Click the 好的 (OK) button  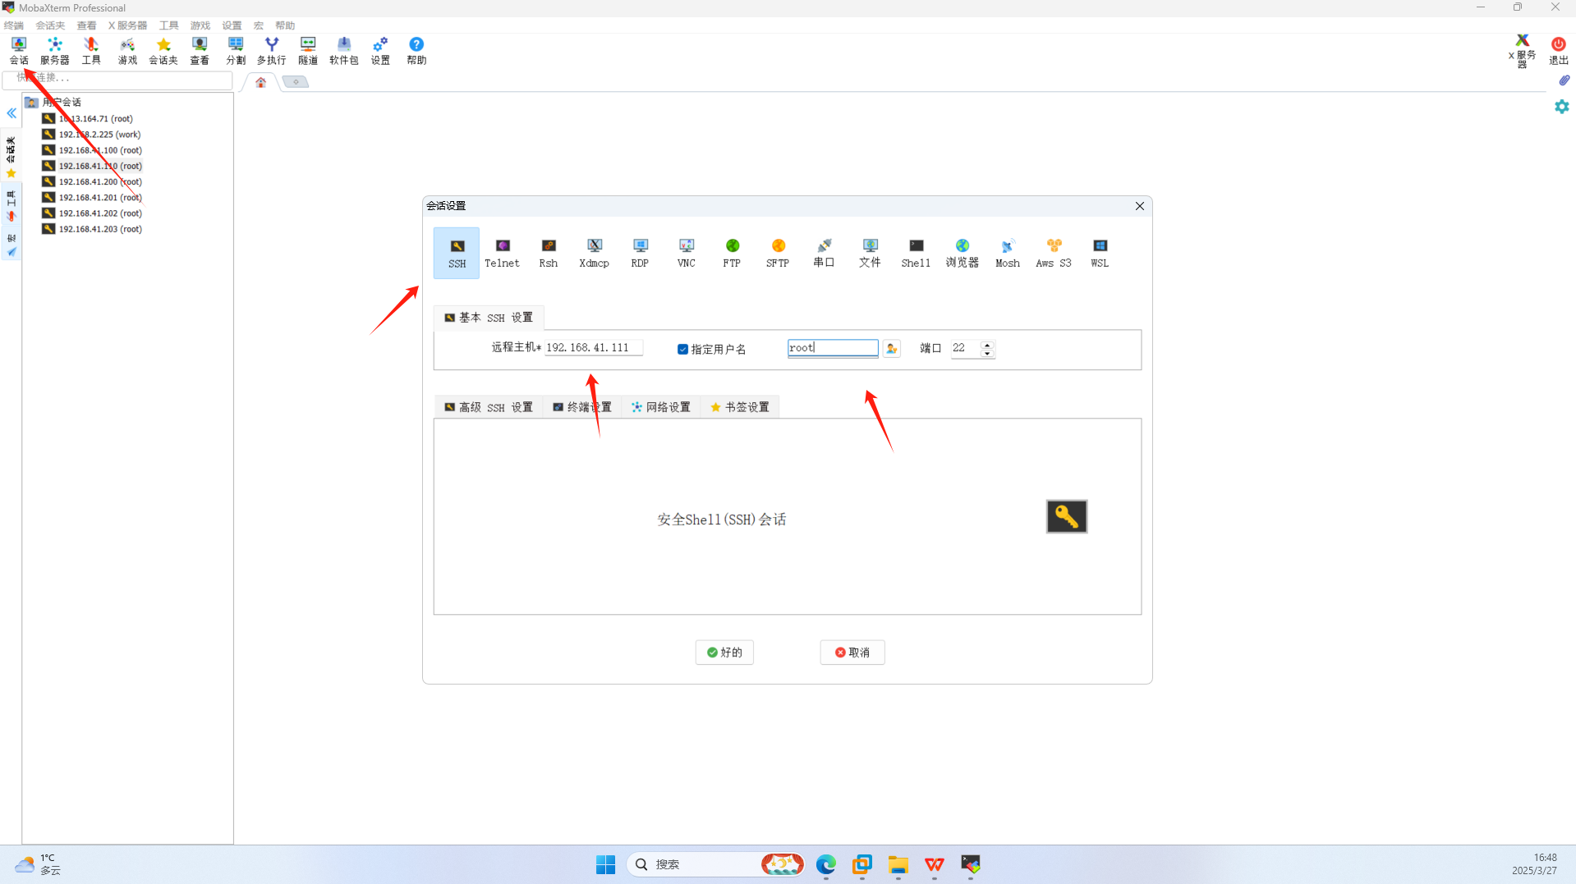coord(724,653)
